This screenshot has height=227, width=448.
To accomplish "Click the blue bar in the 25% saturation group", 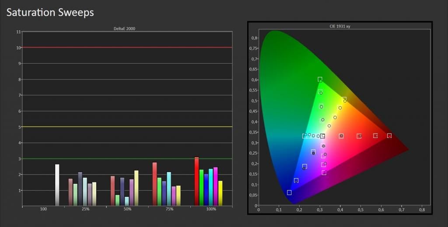I will [x=80, y=189].
